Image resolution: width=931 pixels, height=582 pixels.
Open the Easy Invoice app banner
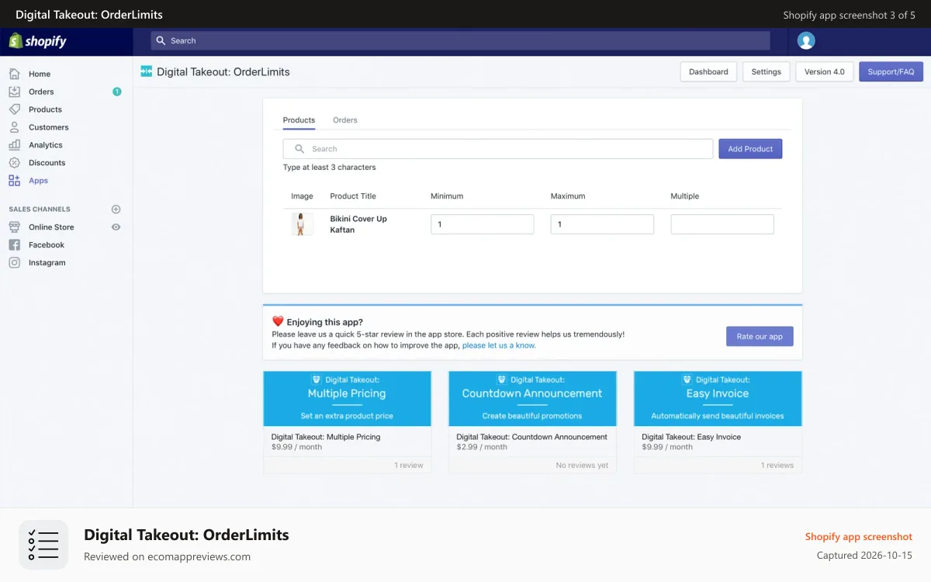[718, 399]
